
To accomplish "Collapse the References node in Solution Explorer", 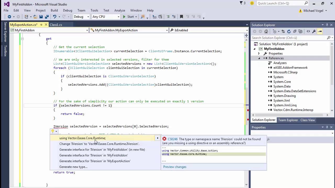I will [259, 58].
